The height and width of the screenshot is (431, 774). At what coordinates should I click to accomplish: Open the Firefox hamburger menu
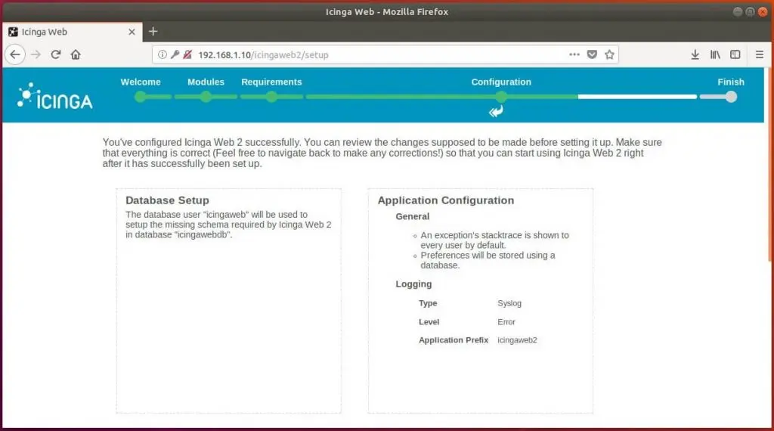pyautogui.click(x=760, y=54)
